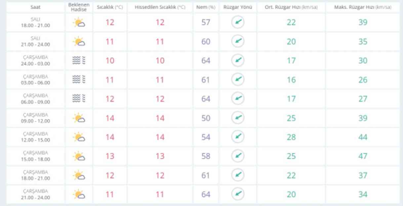Click the Hissedilen Sıcaklık column header
403x206 pixels.
coord(160,7)
